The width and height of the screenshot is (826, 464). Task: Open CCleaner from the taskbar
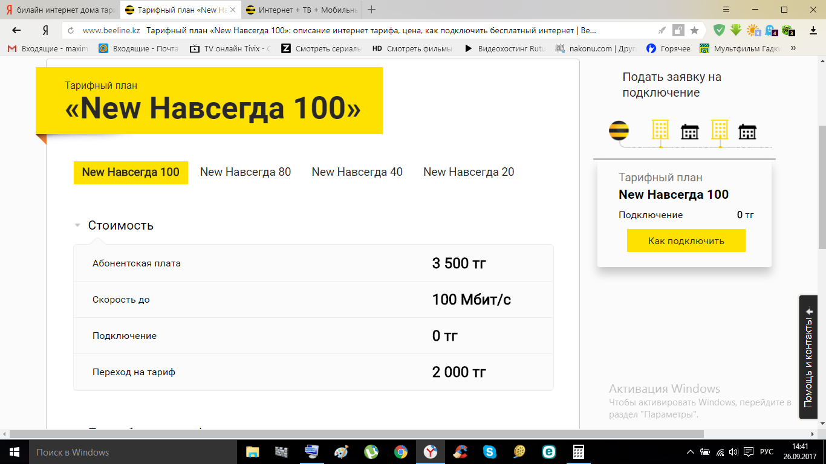pyautogui.click(x=460, y=452)
